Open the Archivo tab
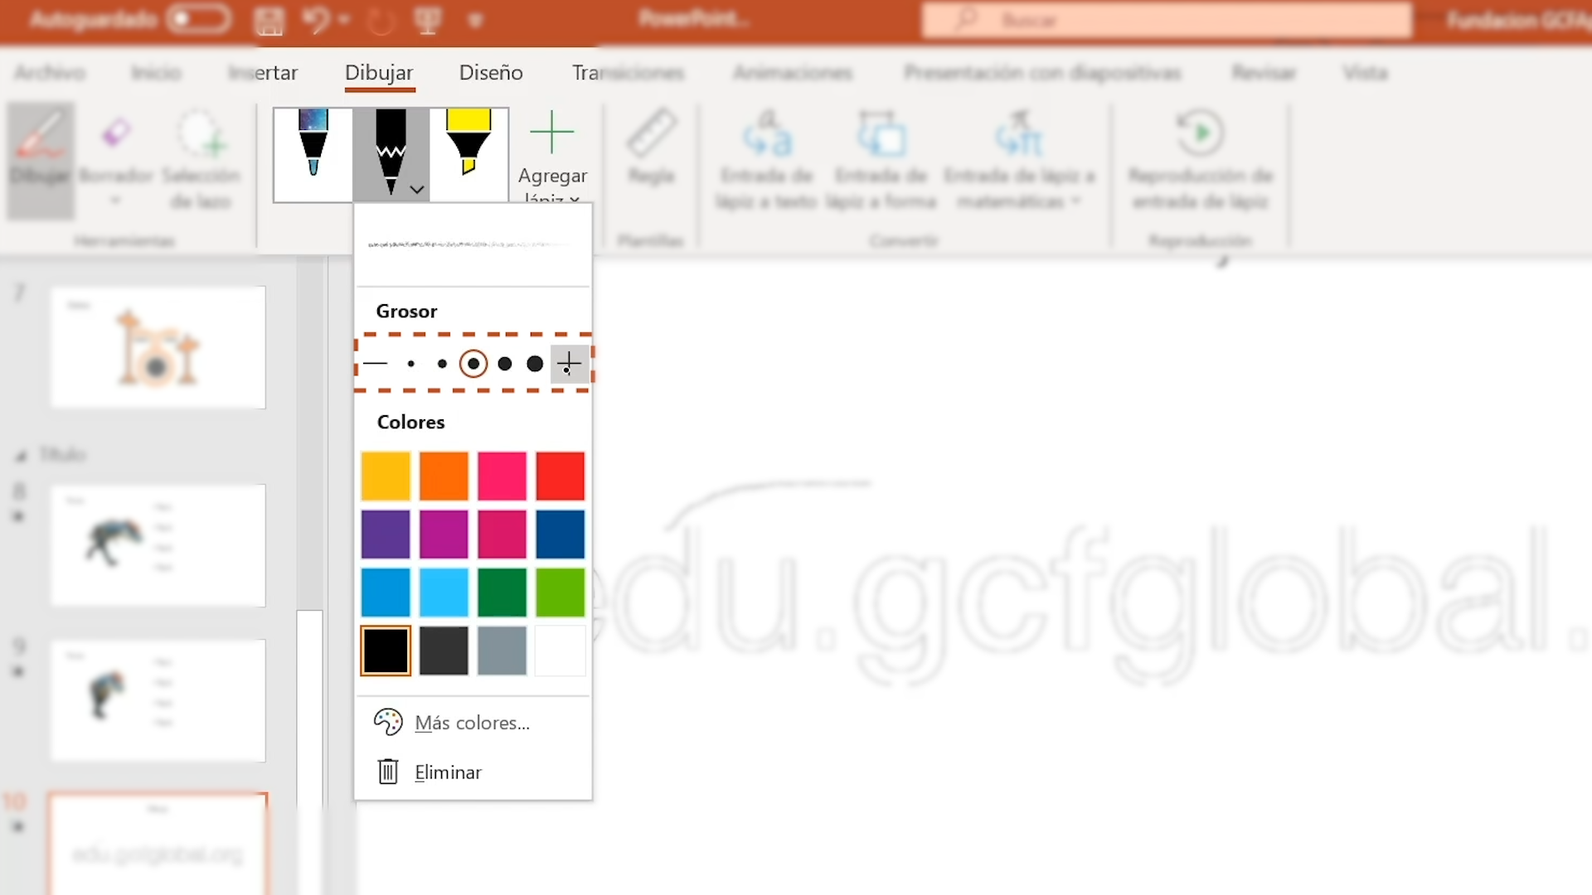 click(x=50, y=73)
